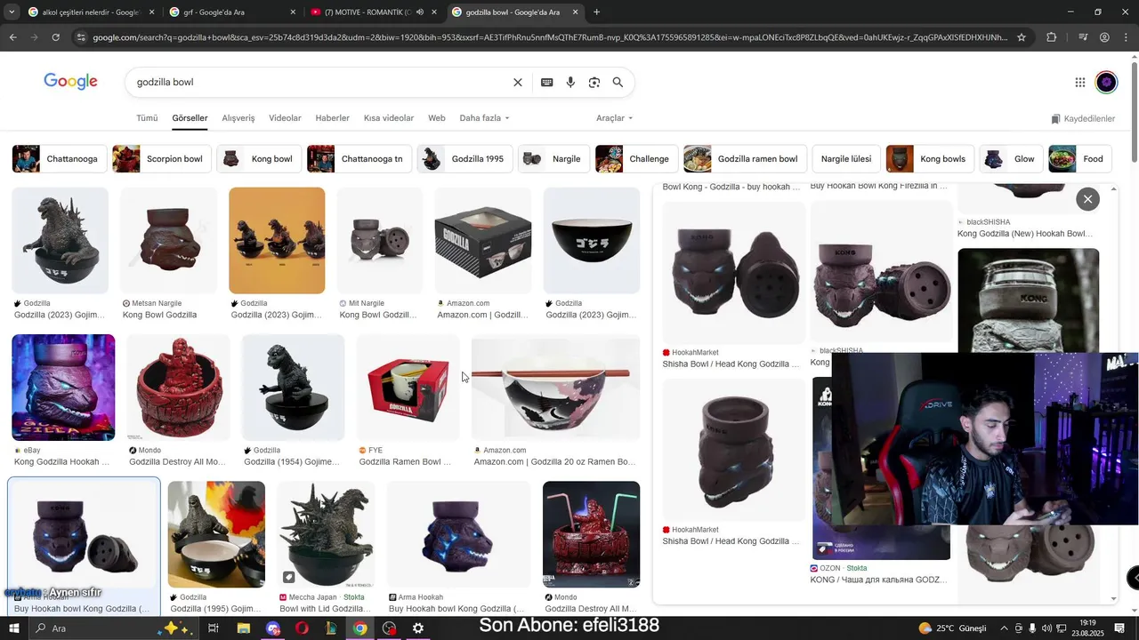This screenshot has height=640, width=1139.
Task: Open the media control button in the toolbar
Action: point(1082,37)
